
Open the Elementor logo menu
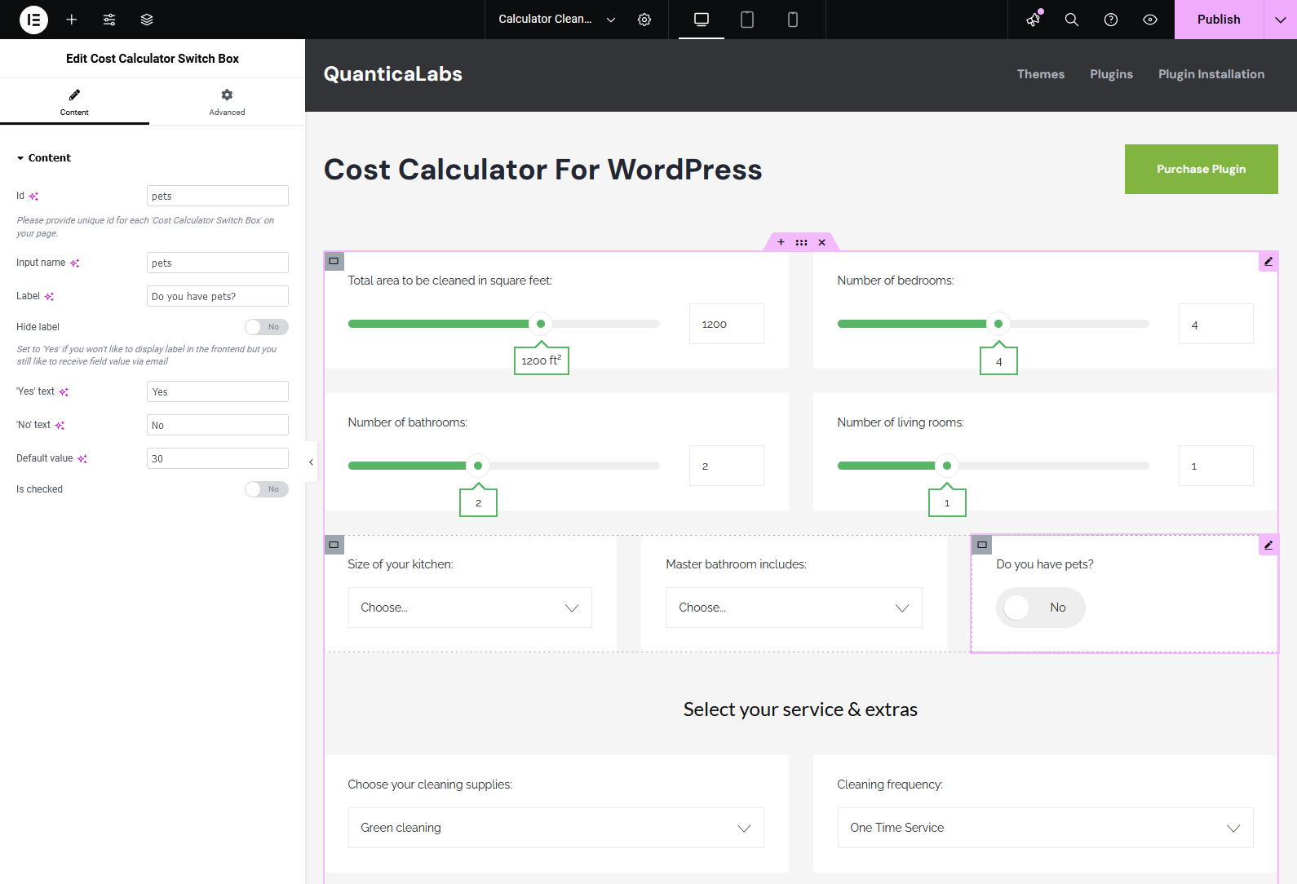tap(33, 20)
